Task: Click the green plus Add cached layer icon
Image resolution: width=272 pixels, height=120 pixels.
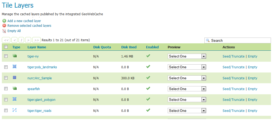Action: point(4,21)
